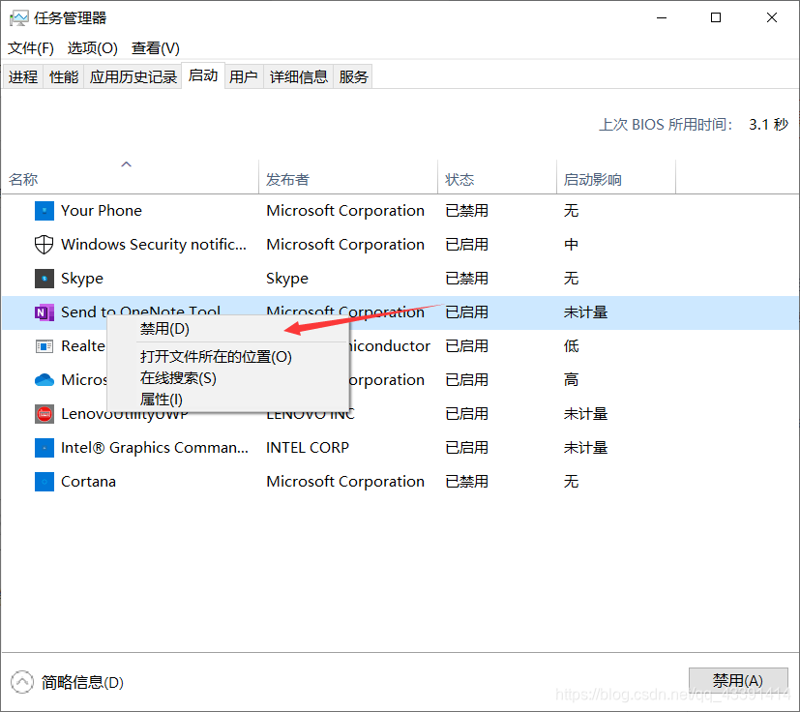Click the Cortana row's 已禁用 status
This screenshot has width=800, height=712.
[467, 482]
